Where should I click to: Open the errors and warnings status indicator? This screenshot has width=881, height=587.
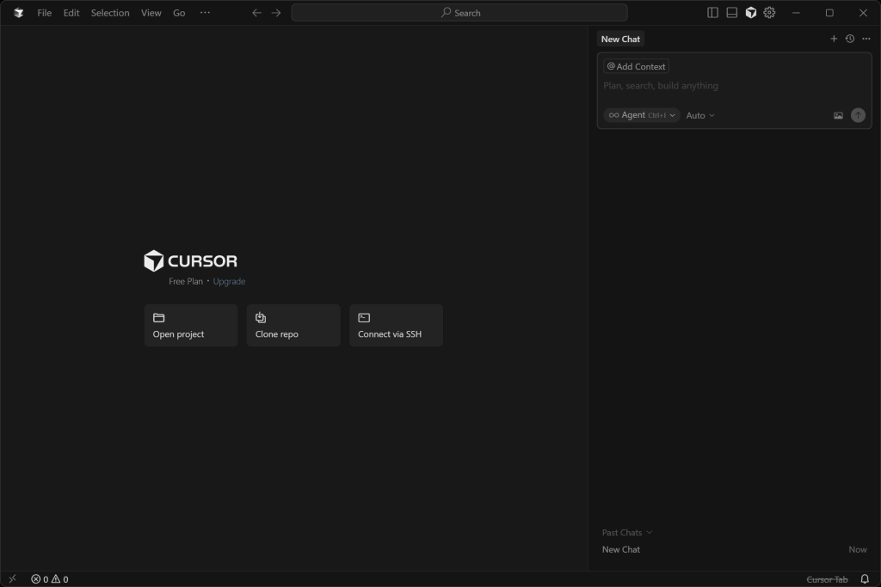tap(49, 578)
